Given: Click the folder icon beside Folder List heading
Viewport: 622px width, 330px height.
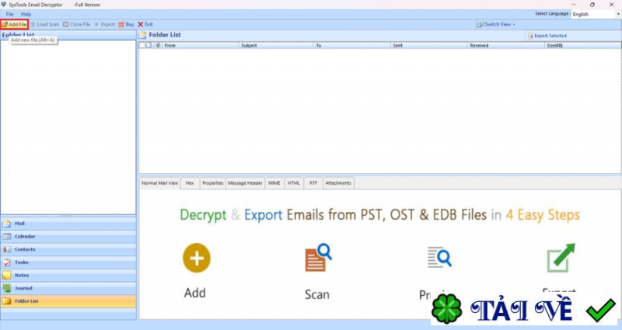Looking at the screenshot, I should point(142,35).
